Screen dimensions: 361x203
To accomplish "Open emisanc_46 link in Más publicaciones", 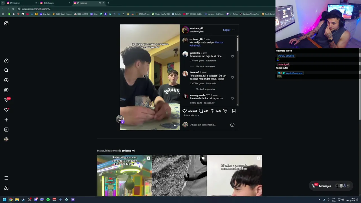I will click(128, 151).
